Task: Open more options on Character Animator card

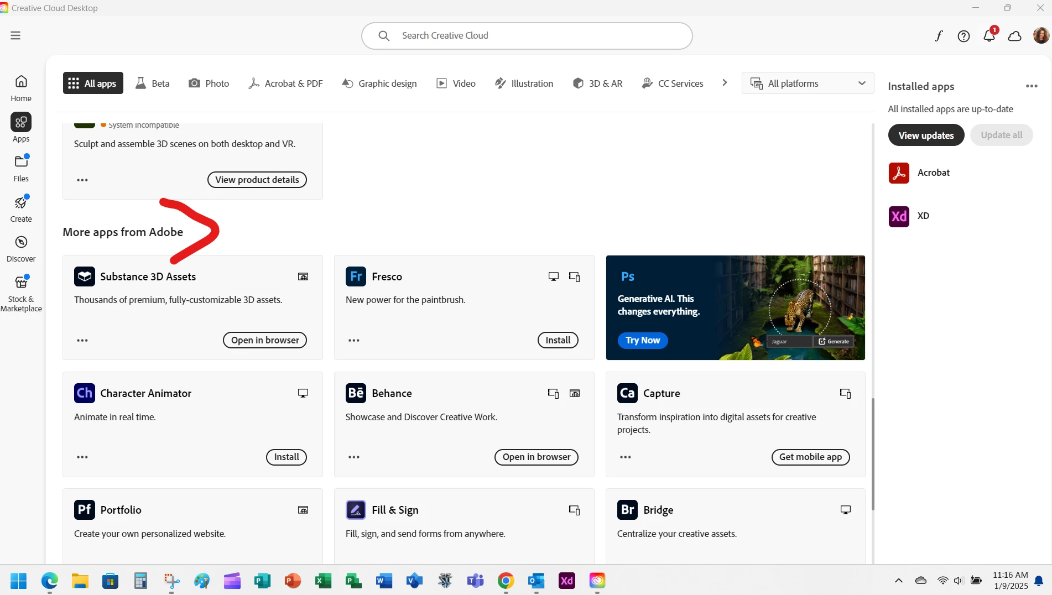Action: click(x=82, y=457)
